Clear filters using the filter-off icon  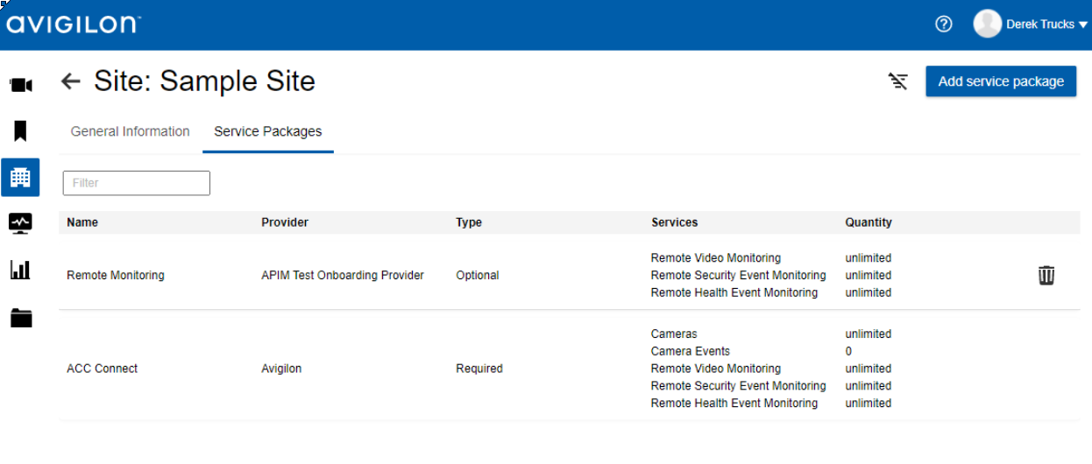pos(897,81)
